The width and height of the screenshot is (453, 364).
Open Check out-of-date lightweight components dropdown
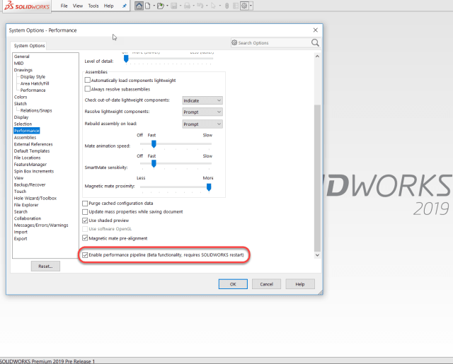click(x=202, y=100)
